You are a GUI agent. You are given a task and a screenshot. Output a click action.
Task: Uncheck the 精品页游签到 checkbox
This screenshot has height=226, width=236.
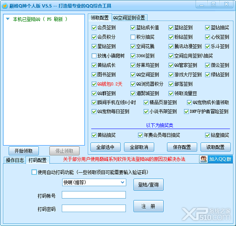pyautogui.click(x=146, y=102)
